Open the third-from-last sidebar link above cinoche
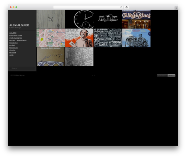This screenshot has height=157, width=186. click(x=13, y=48)
